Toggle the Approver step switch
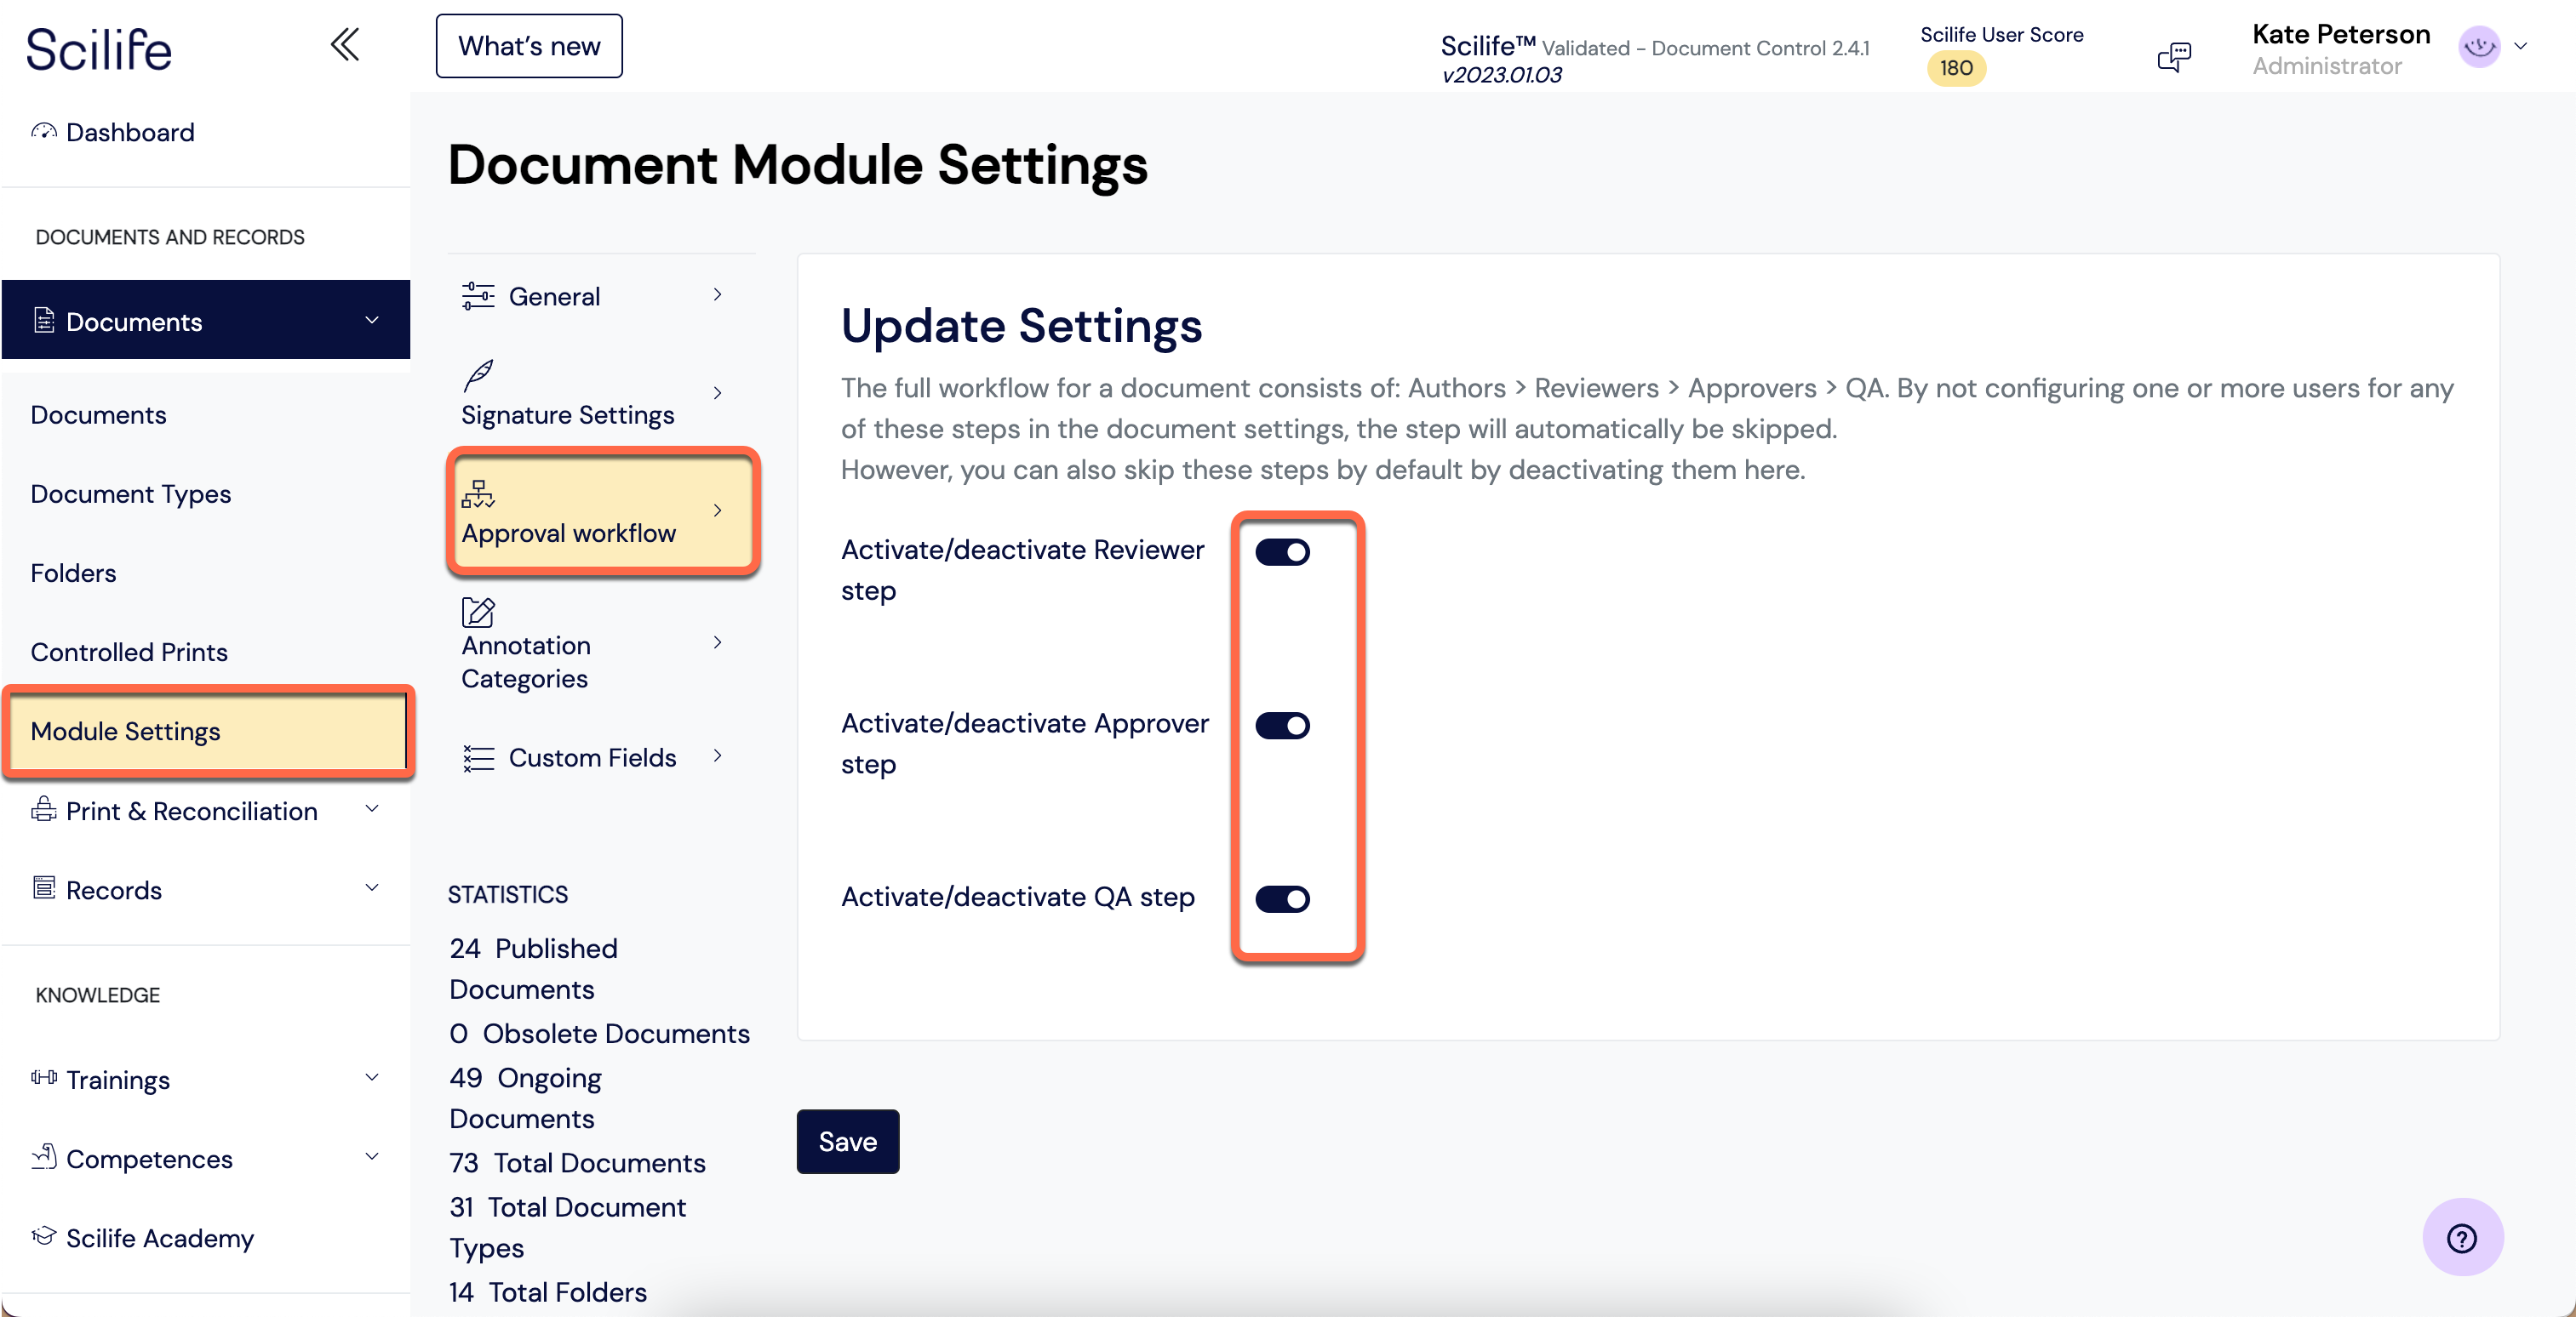This screenshot has width=2576, height=1317. click(1282, 726)
